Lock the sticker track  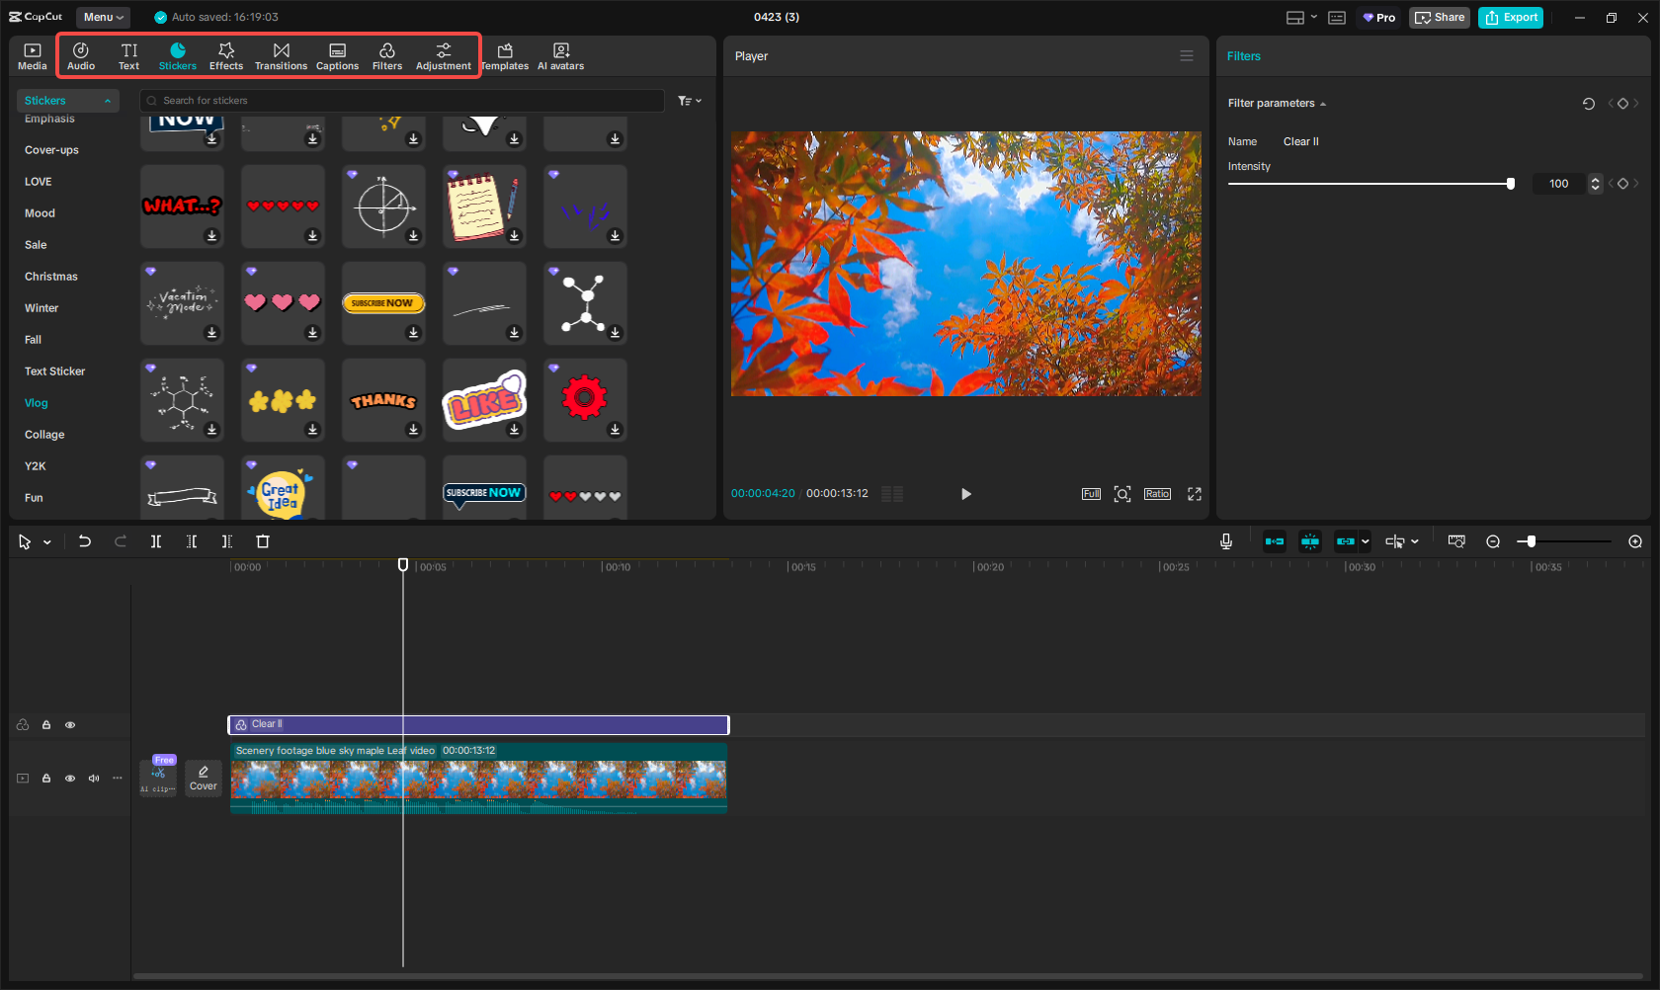[45, 724]
